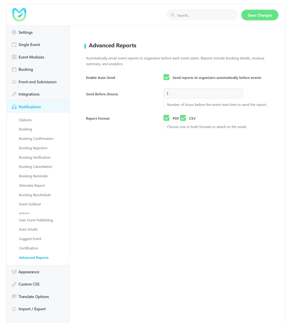Click the 'Send Before (hours)' label
Screen dimensions: 292x323
pyautogui.click(x=102, y=94)
